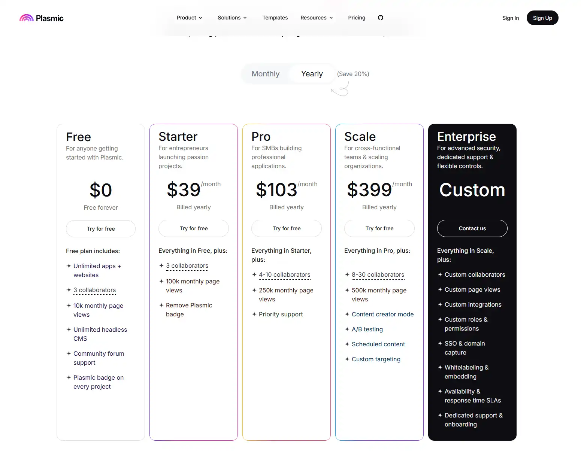Viewport: 581px width, 468px height.
Task: Expand the Product dropdown menu
Action: [190, 18]
